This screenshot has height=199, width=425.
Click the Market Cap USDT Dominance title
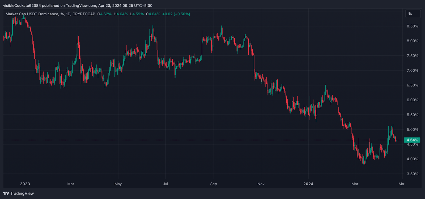click(x=32, y=14)
